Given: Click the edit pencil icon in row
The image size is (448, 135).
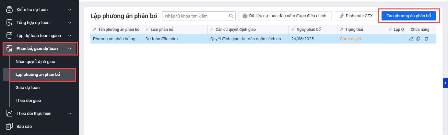Looking at the screenshot, I should point(411,39).
